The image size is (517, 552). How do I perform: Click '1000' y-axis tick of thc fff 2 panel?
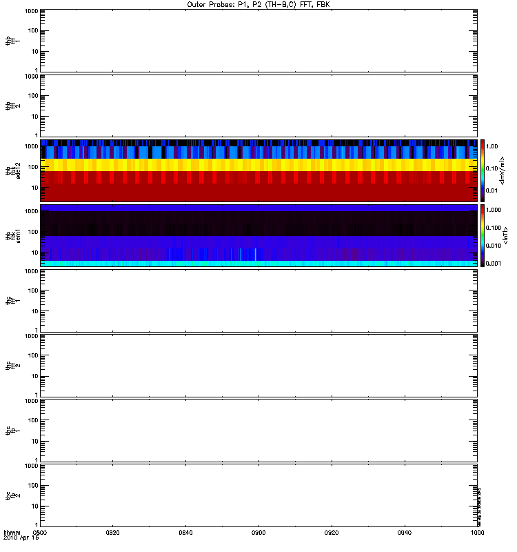[x=31, y=336]
